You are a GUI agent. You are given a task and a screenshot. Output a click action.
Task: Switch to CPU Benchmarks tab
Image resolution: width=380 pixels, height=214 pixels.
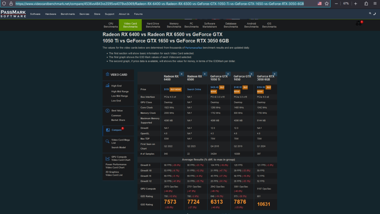coord(111,25)
